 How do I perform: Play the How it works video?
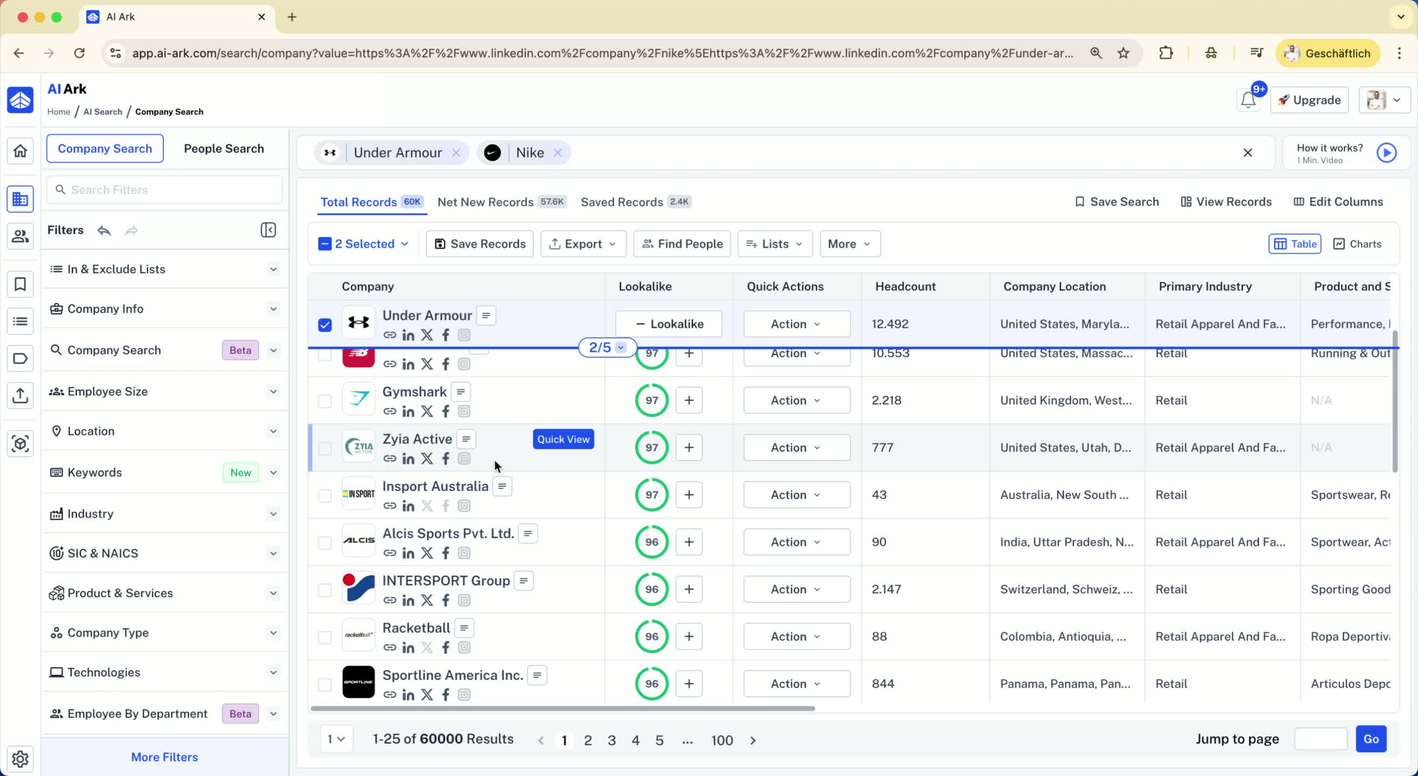(x=1386, y=153)
